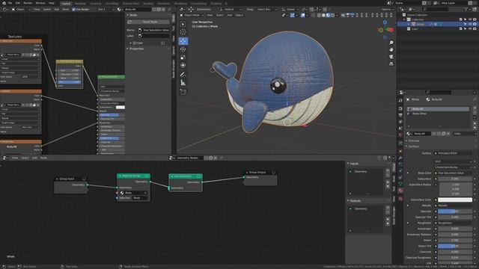Image resolution: width=479 pixels, height=269 pixels.
Task: Click the Group Output node header
Action: tap(260, 173)
